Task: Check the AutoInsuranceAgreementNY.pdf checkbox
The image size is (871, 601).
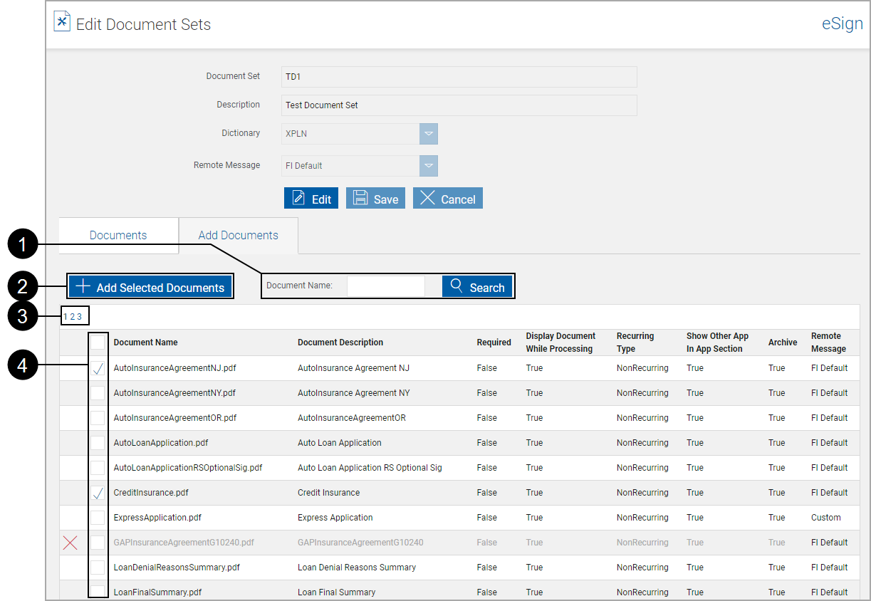Action: point(98,392)
